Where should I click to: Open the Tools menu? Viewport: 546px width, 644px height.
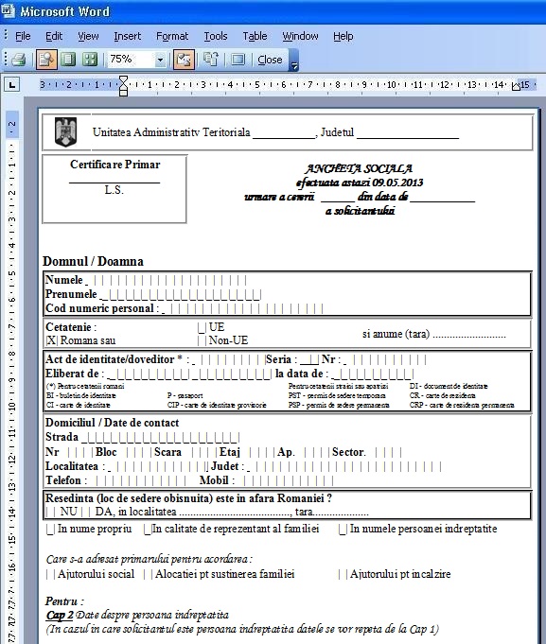[x=216, y=36]
